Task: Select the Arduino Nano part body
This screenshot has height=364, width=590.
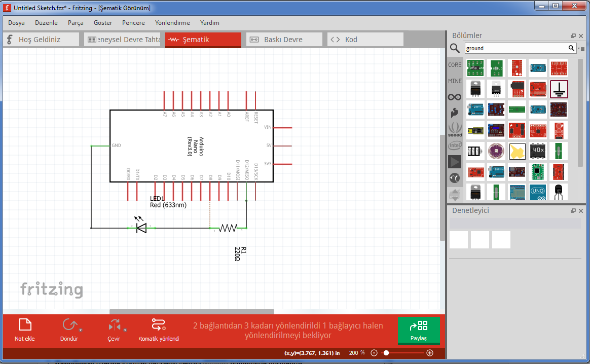Action: tap(192, 146)
